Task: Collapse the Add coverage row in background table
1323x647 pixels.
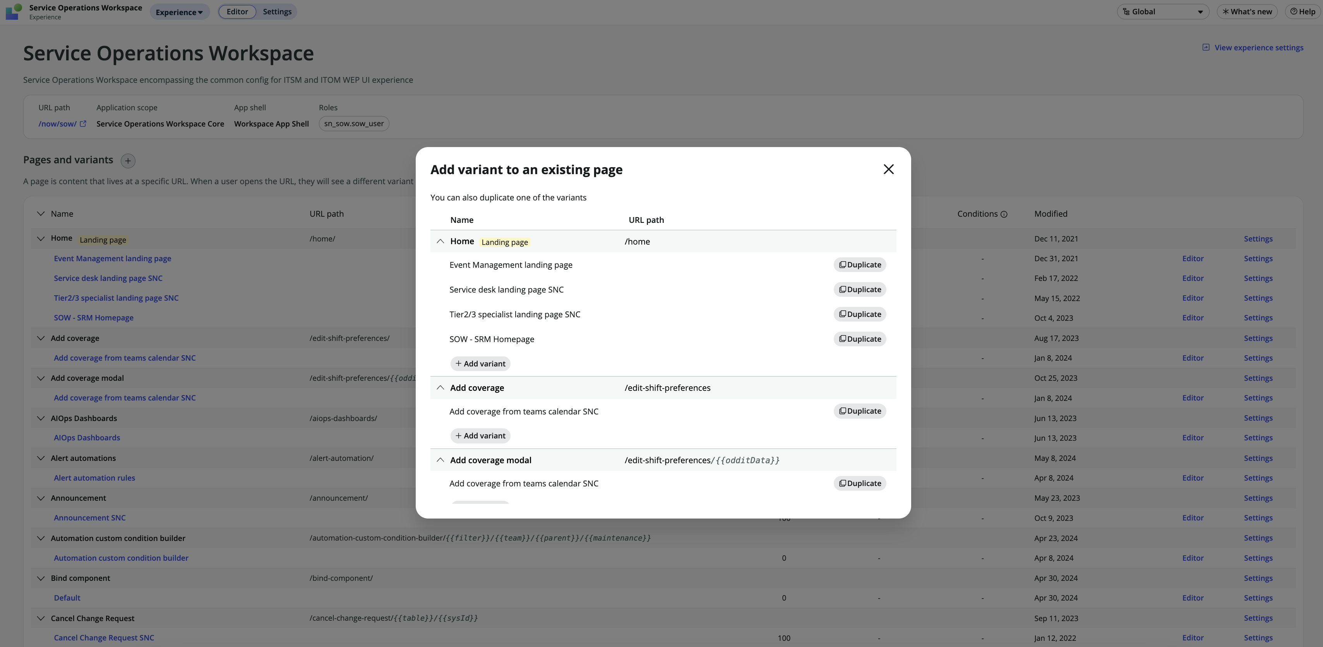Action: point(41,338)
